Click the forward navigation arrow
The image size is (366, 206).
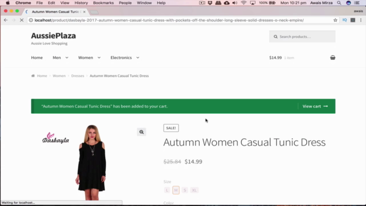point(14,20)
